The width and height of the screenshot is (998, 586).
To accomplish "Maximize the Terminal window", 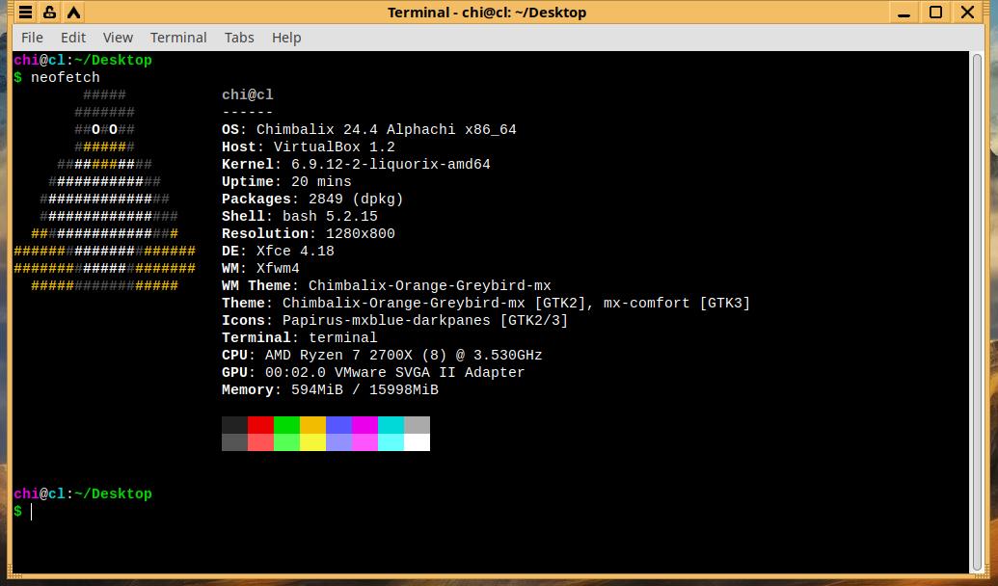I will pos(935,13).
